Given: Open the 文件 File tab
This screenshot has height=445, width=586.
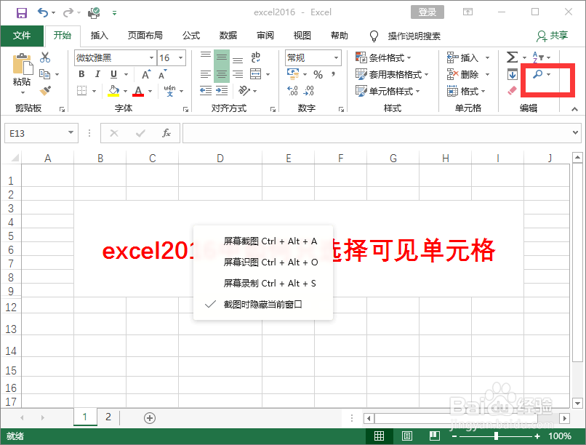Looking at the screenshot, I should (22, 36).
